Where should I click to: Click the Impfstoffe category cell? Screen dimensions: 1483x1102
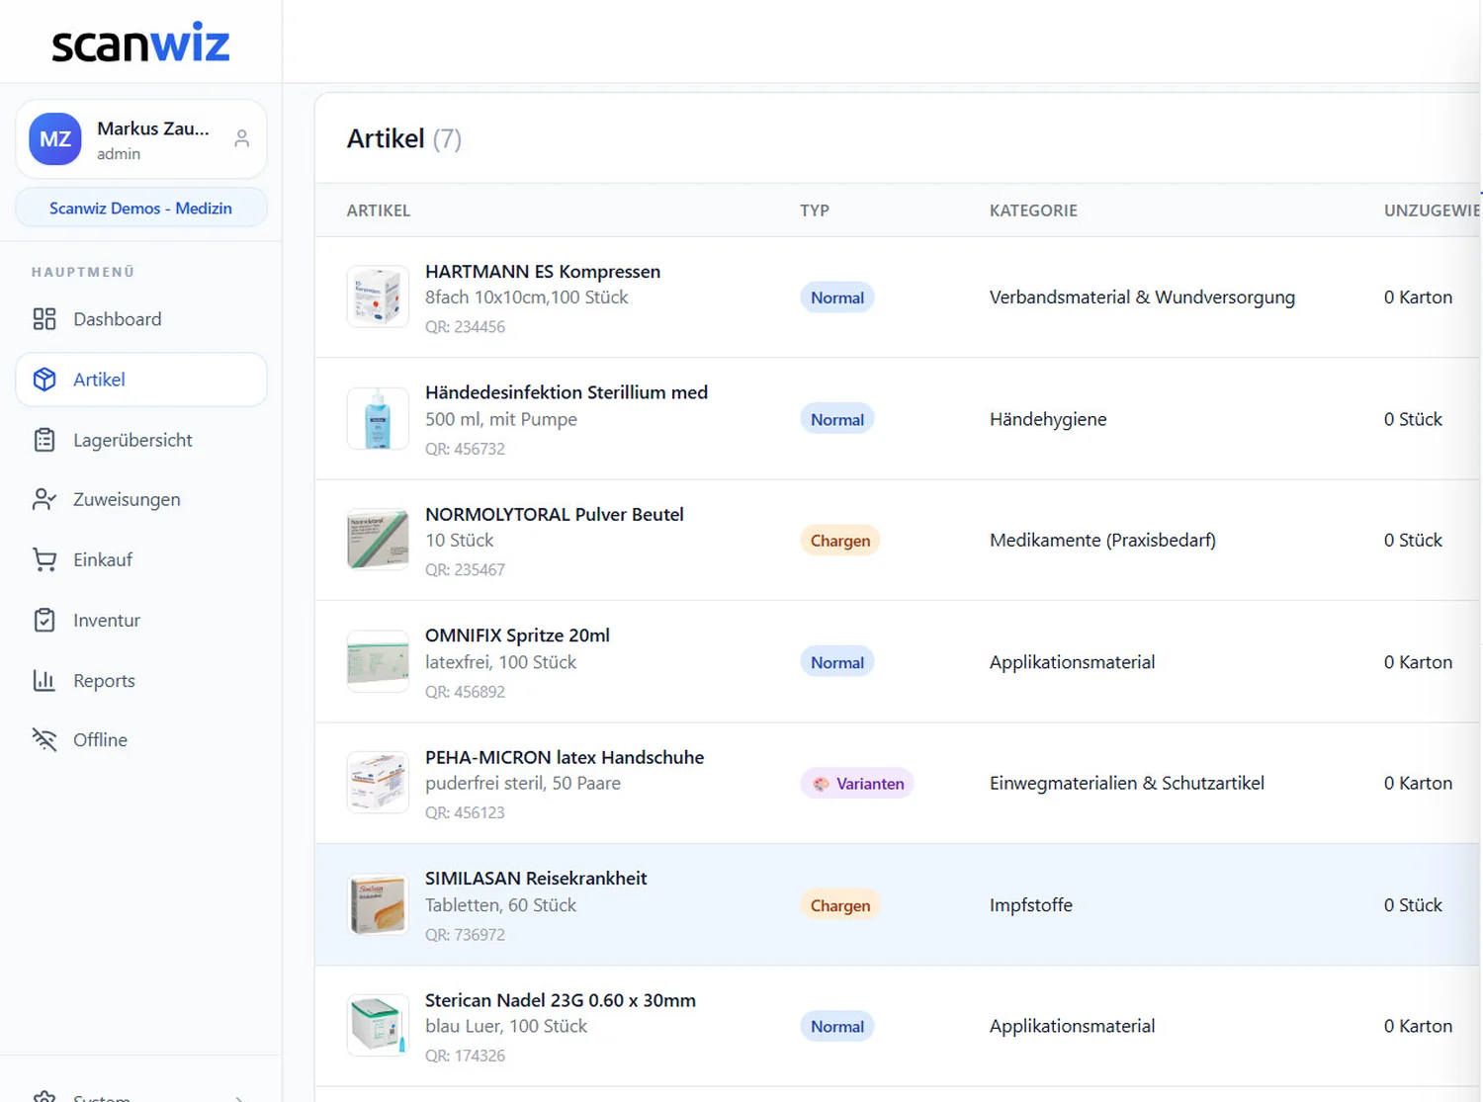(x=1031, y=904)
